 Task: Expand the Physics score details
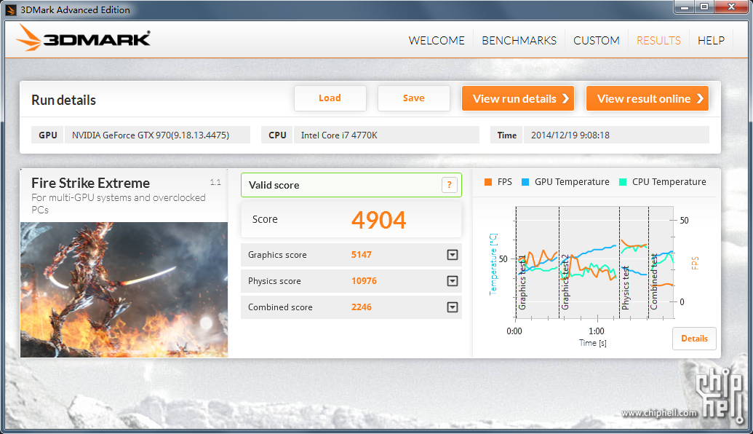(453, 280)
